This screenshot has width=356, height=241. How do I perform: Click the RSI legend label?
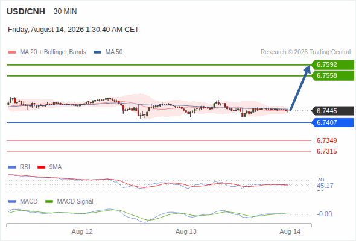25,167
